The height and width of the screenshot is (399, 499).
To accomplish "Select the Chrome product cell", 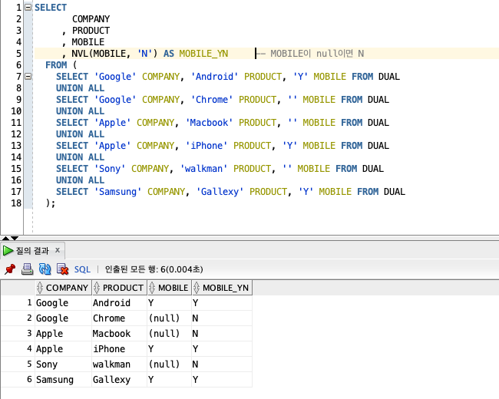I will 119,318.
